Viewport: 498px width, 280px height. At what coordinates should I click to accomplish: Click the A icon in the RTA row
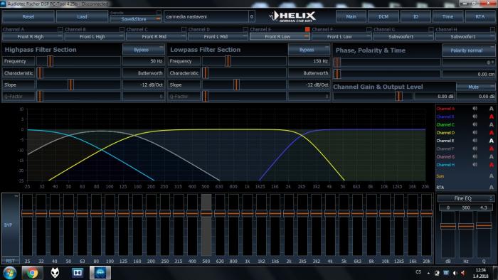pyautogui.click(x=491, y=188)
